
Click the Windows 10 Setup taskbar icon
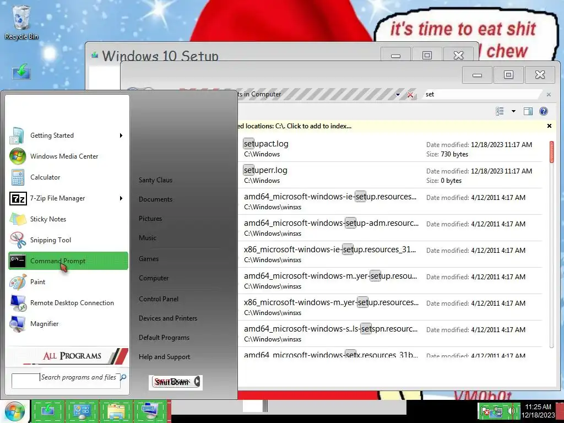pyautogui.click(x=48, y=410)
